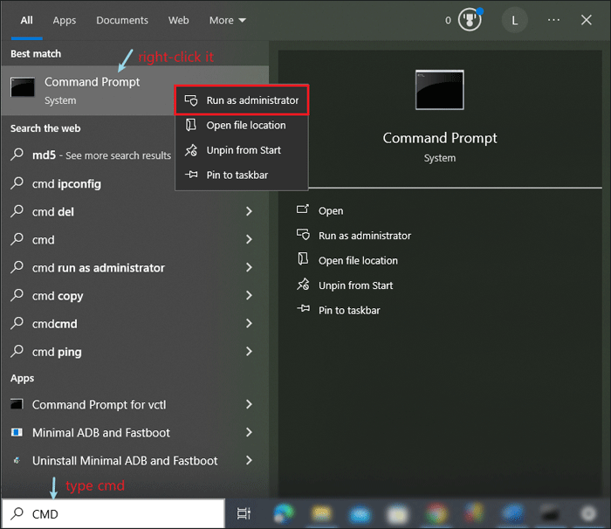This screenshot has height=529, width=611.
Task: Select md5 See more search results
Action: 101,155
